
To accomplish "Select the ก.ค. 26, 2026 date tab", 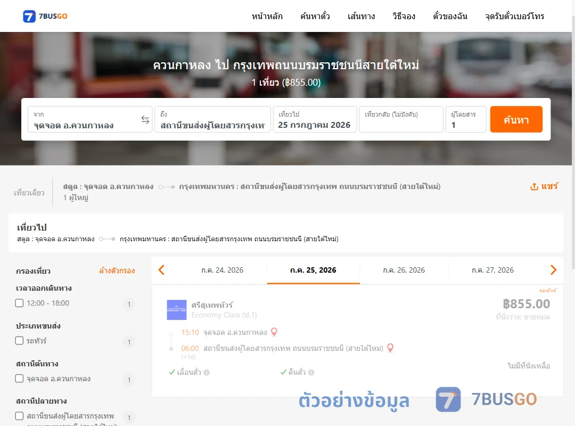I will click(x=404, y=270).
